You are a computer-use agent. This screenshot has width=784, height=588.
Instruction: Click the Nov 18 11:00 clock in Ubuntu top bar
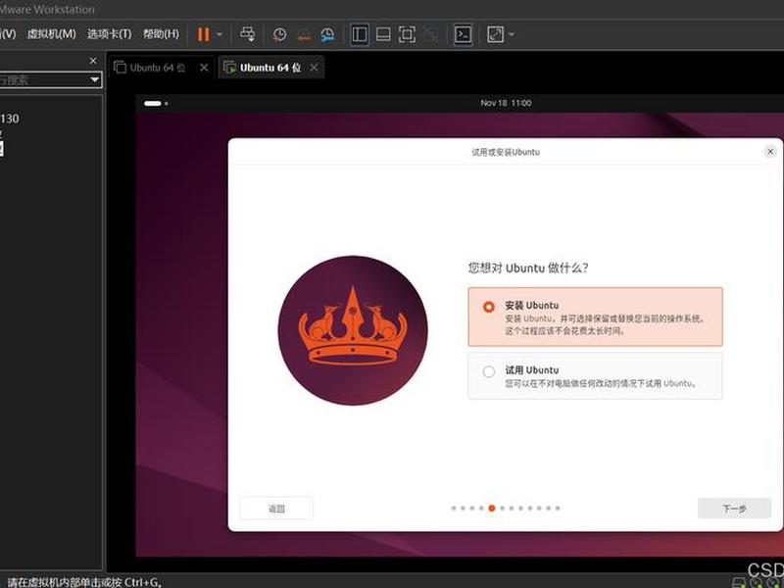coord(506,103)
